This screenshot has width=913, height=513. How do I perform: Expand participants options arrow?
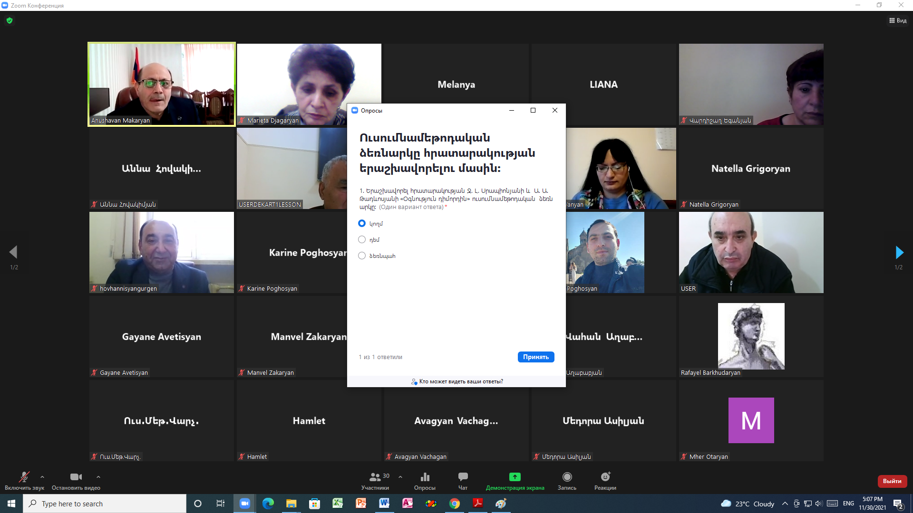click(400, 477)
